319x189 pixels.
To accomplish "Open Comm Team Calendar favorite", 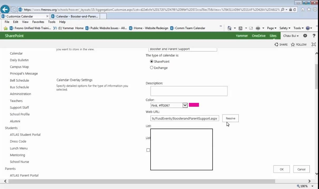I will pyautogui.click(x=188, y=28).
